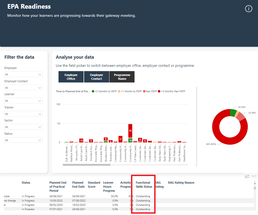This screenshot has width=258, height=215.
Task: Open more options ellipsis above table
Action: point(254,176)
